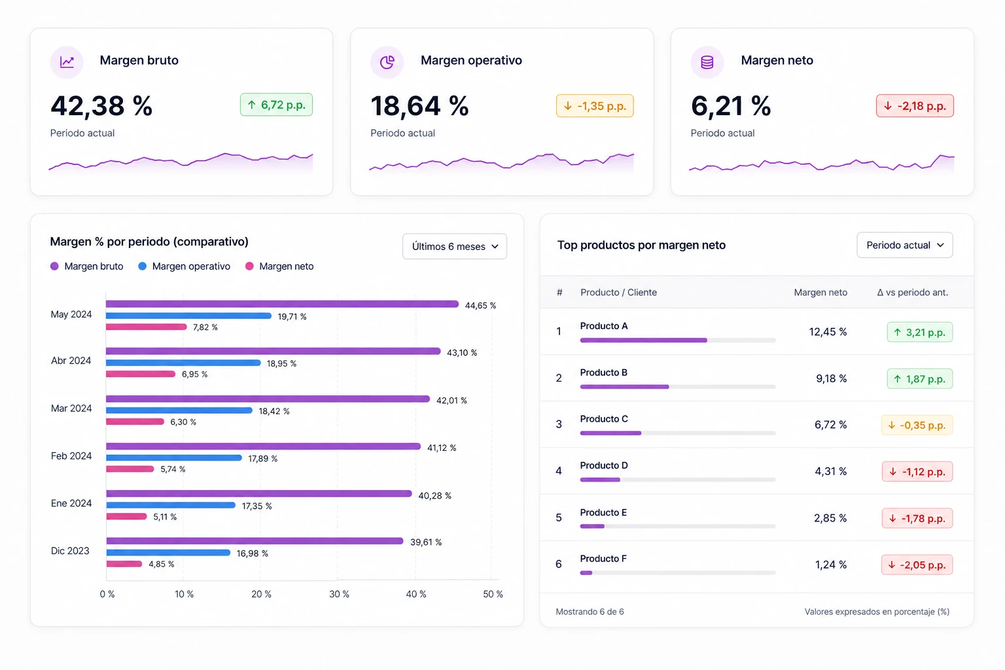Click Producto B's margin progress bar
This screenshot has width=1005, height=670.
click(678, 387)
